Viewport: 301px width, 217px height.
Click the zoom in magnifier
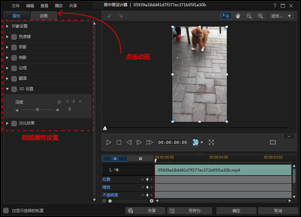260,16
